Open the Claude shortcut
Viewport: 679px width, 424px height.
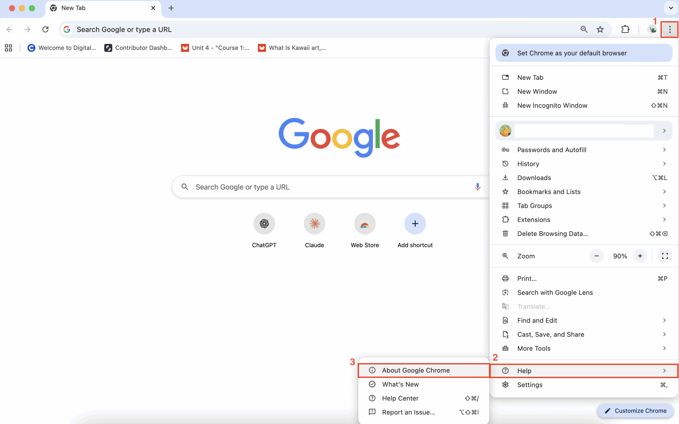[314, 224]
